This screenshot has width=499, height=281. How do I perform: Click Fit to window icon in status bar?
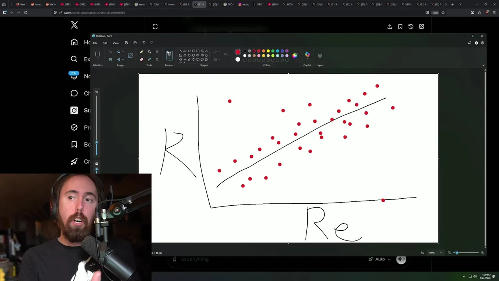click(422, 253)
